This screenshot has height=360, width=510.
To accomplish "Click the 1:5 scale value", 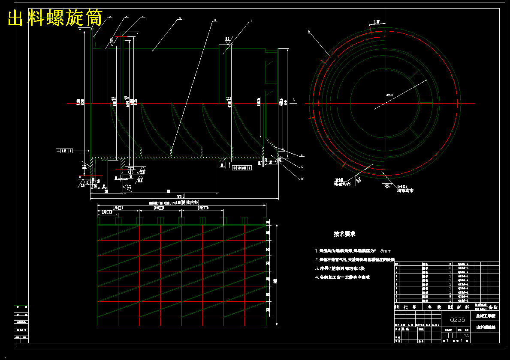I will 467,335.
